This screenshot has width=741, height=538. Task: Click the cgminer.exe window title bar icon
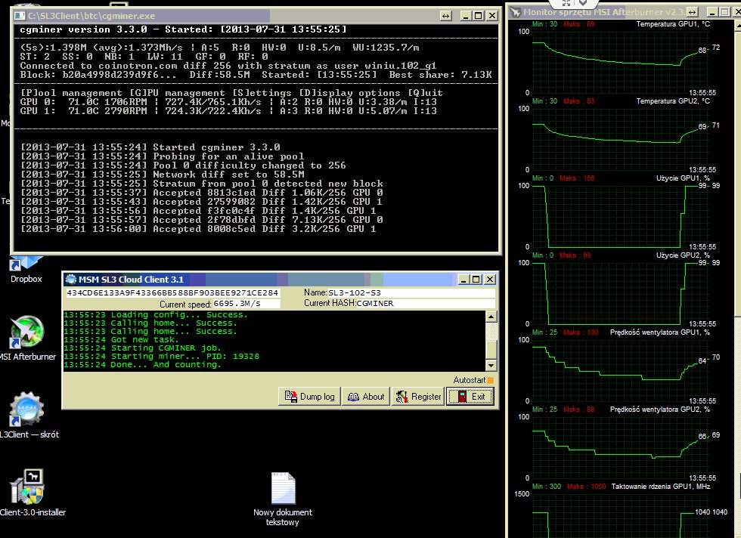[20, 16]
